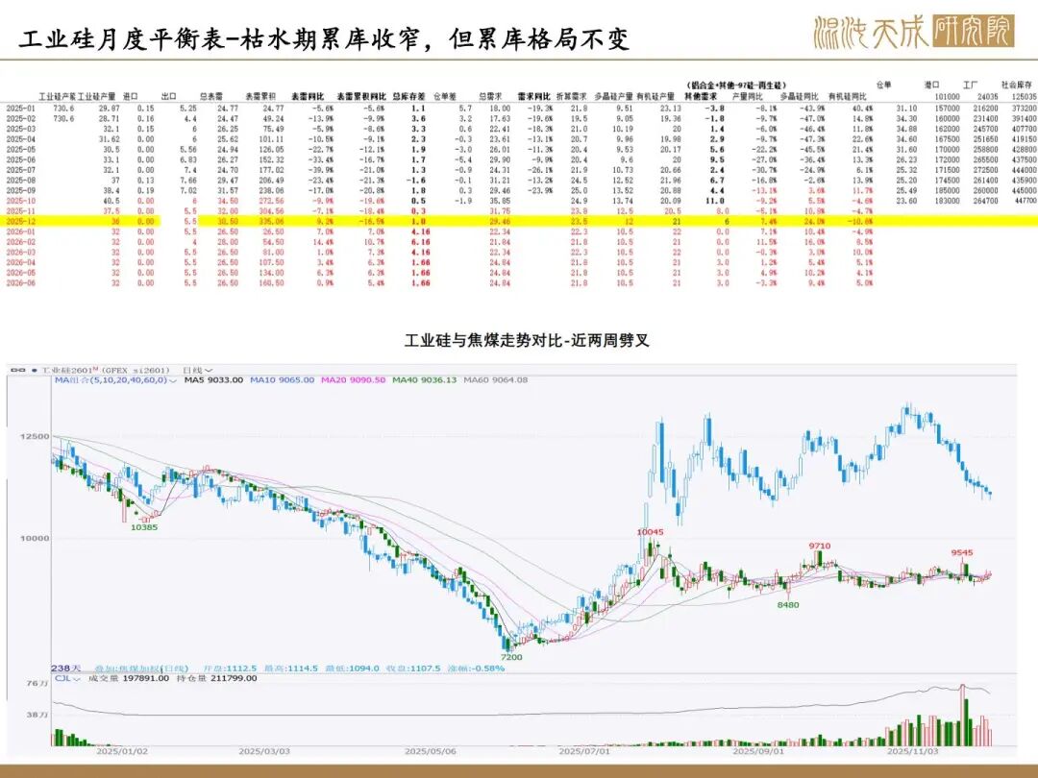Click the 表需同比 column header
Viewport: 1038px width, 778px height.
308,97
